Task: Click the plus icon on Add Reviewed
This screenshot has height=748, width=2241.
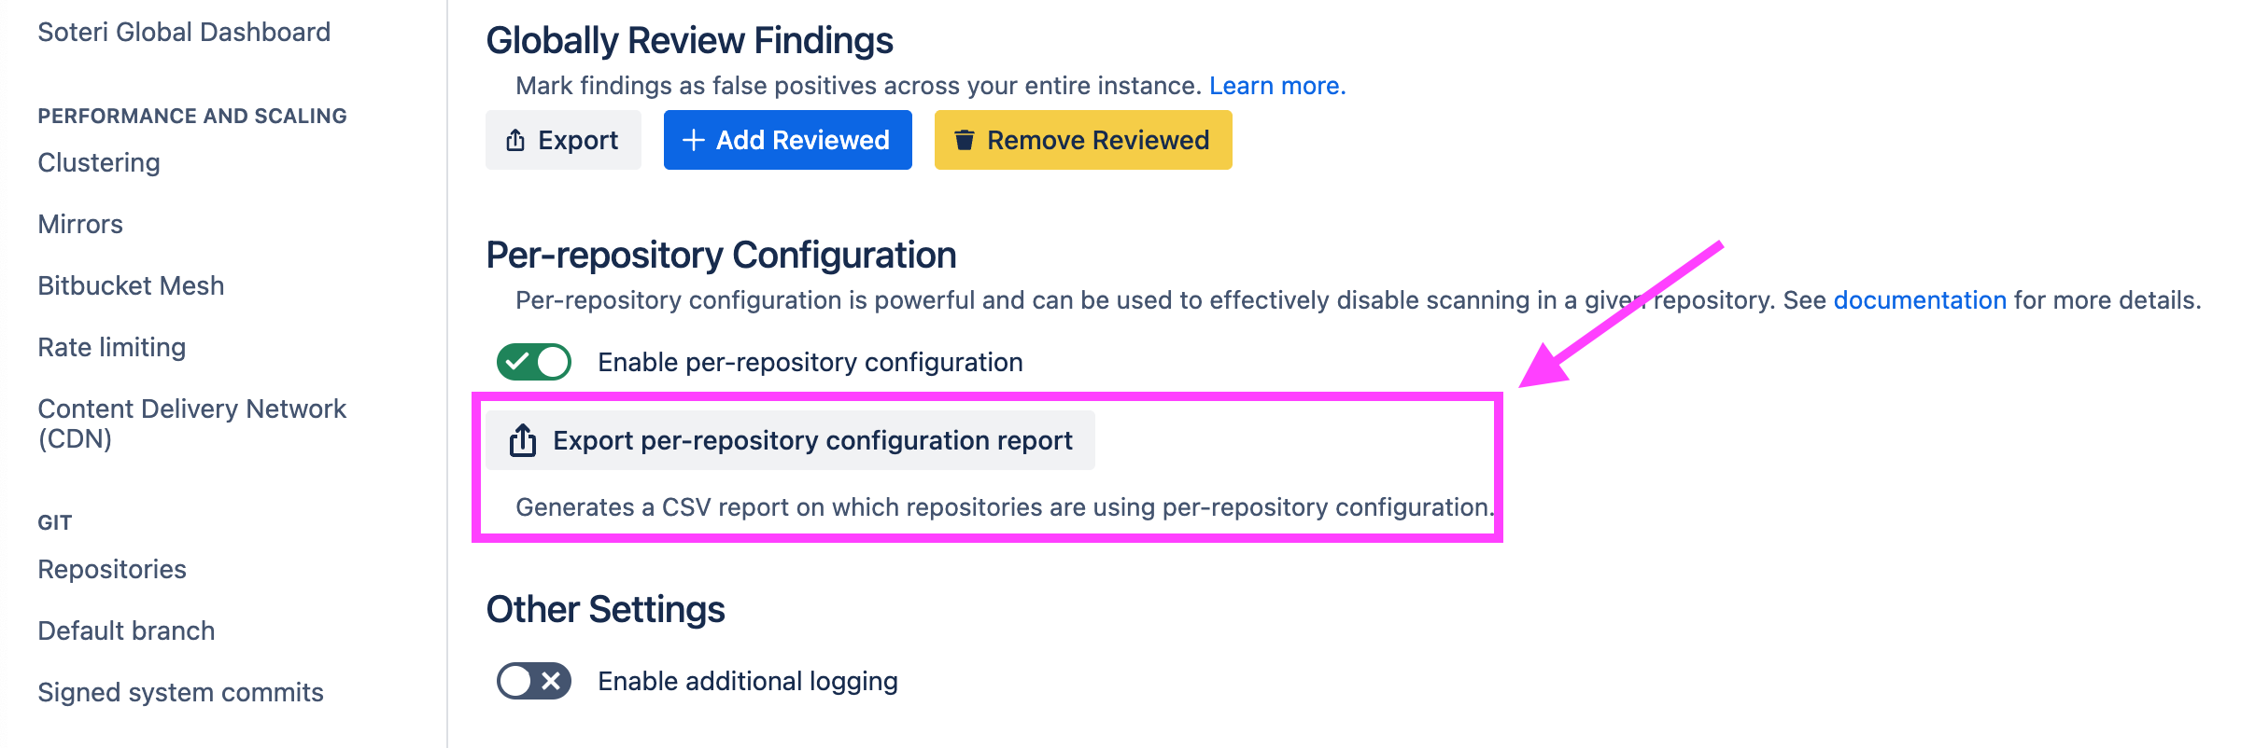Action: 693,140
